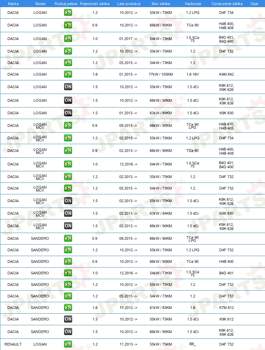Viewport: 265px width, 350px height.
Task: Select the Marka column header
Action: click(x=13, y=4)
